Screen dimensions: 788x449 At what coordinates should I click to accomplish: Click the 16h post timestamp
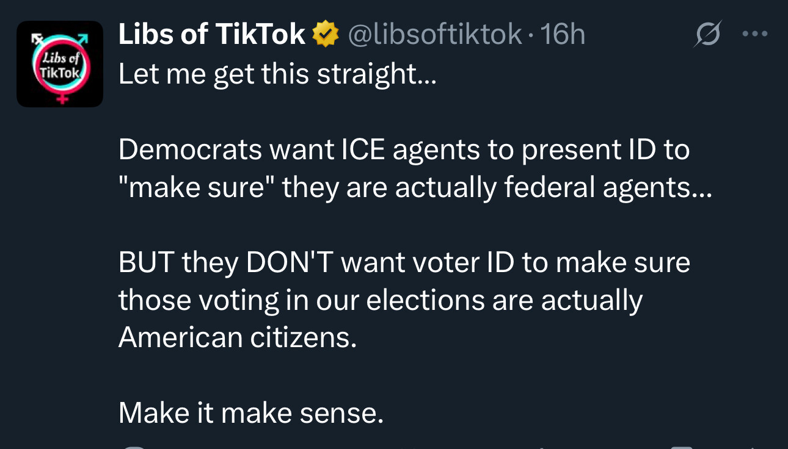[x=563, y=34]
